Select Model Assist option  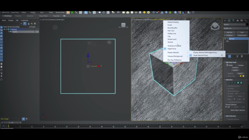click(172, 39)
